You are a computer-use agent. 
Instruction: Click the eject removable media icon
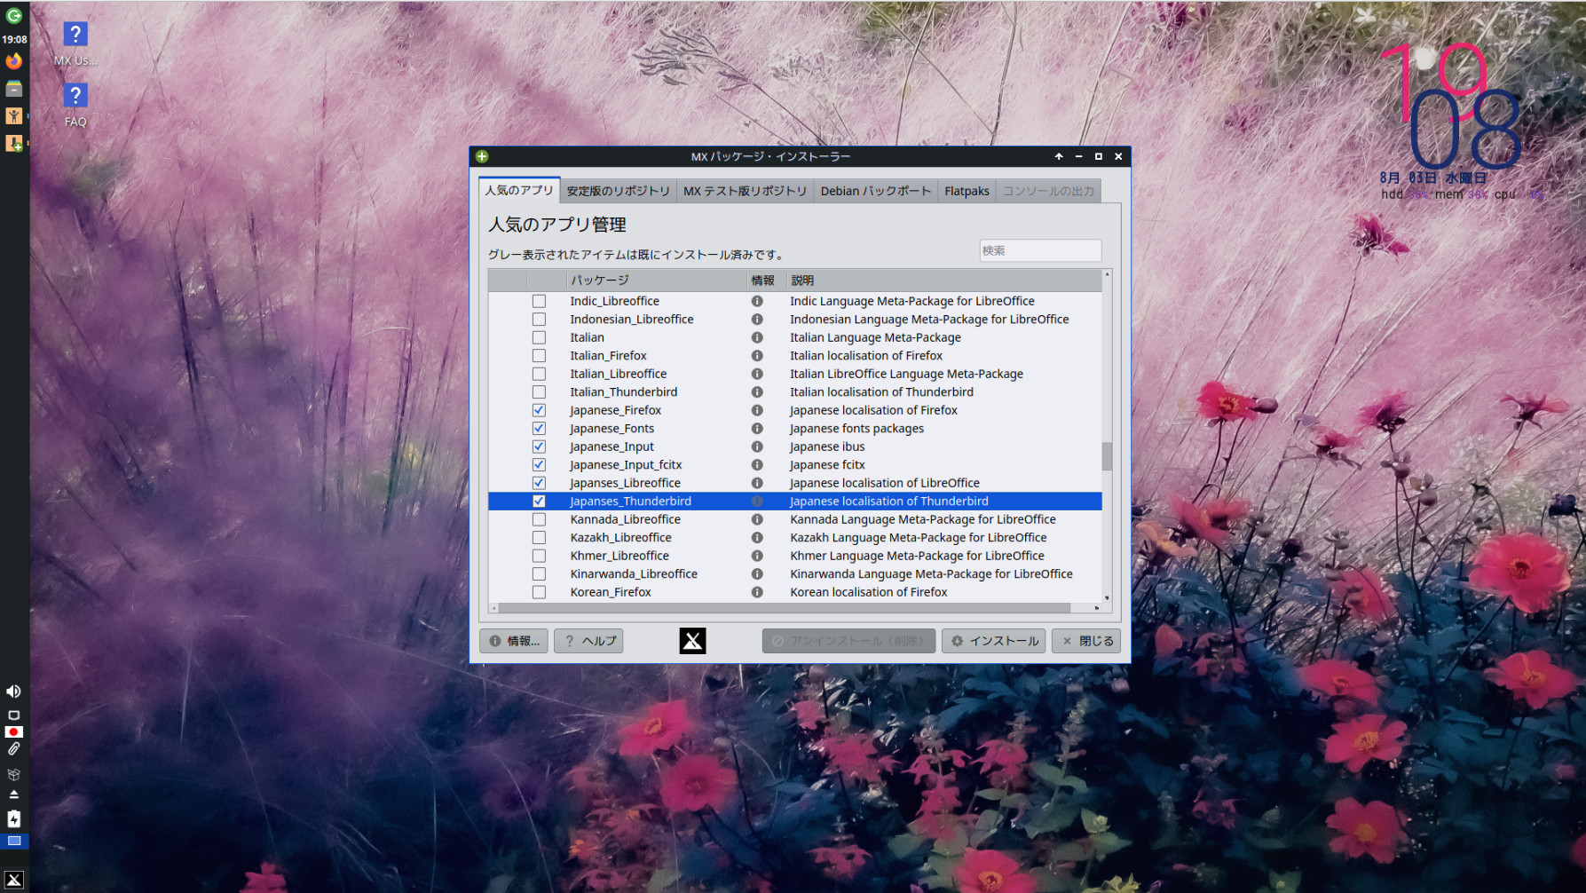tap(14, 794)
